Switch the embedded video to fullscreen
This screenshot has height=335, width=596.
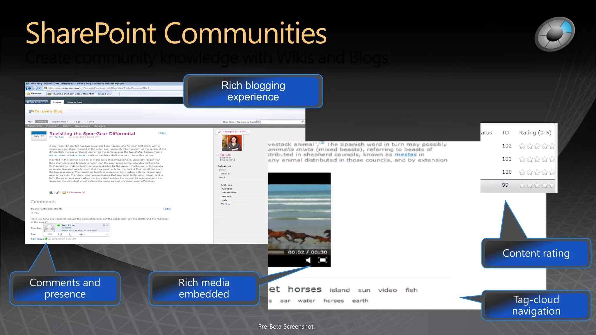point(323,260)
